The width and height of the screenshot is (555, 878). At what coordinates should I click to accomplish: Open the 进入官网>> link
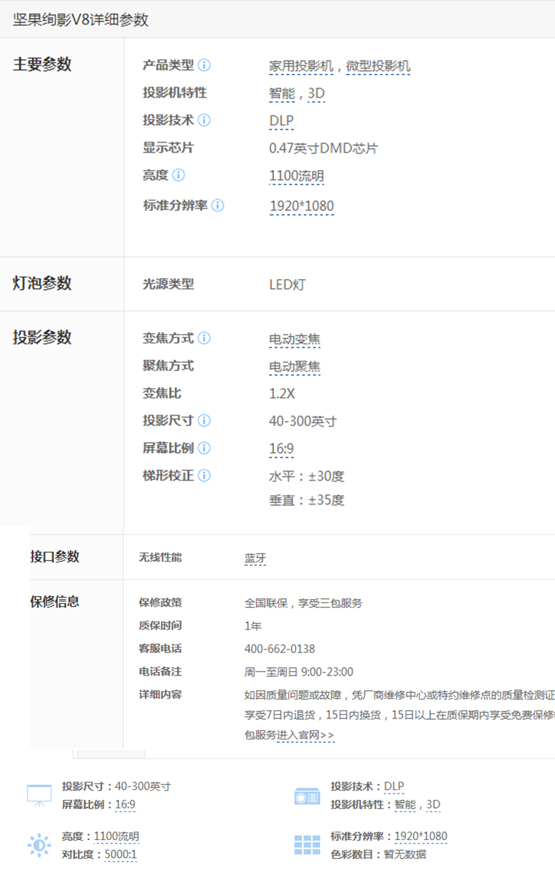click(x=305, y=735)
